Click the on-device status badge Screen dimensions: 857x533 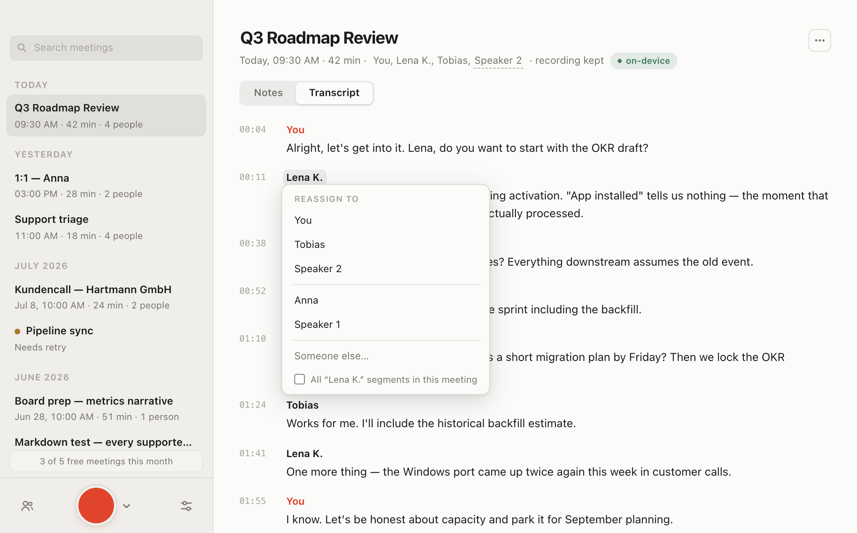644,61
